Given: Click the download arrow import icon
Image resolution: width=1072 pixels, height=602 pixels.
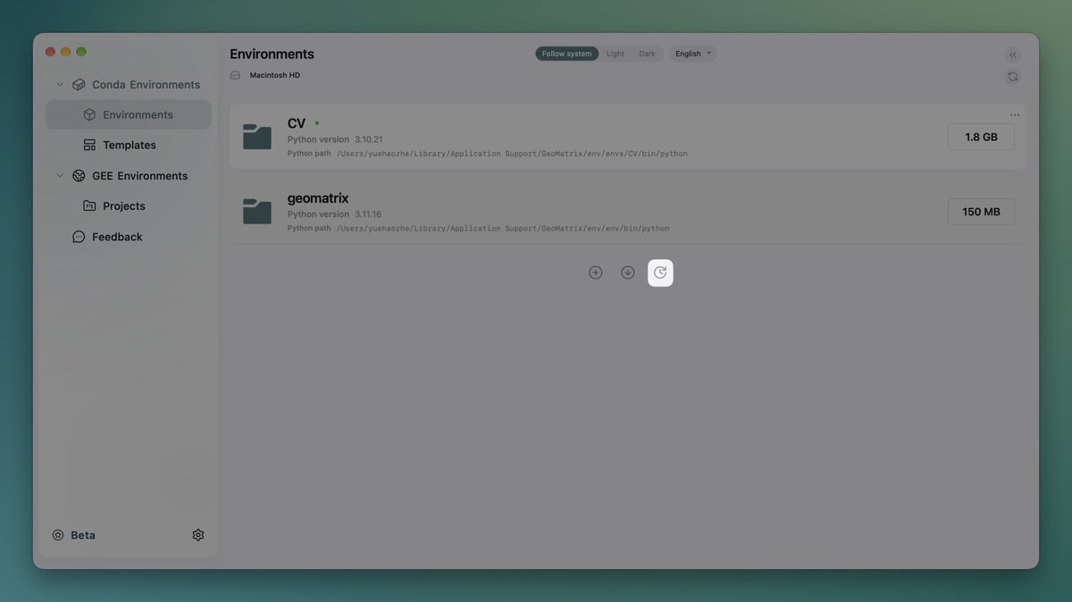Looking at the screenshot, I should (628, 272).
